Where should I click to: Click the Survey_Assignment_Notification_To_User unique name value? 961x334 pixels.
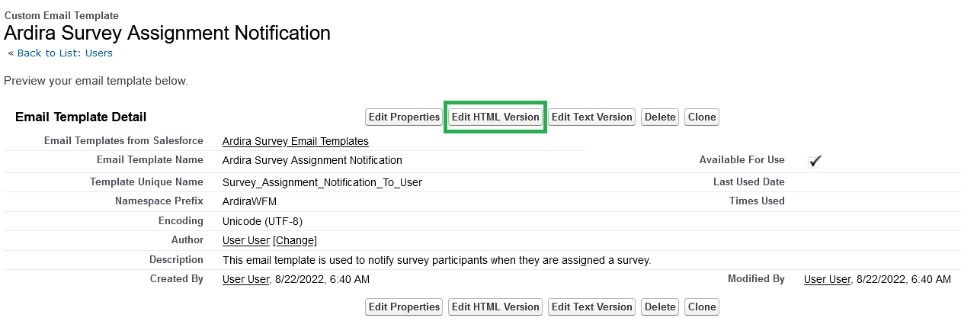click(x=322, y=182)
